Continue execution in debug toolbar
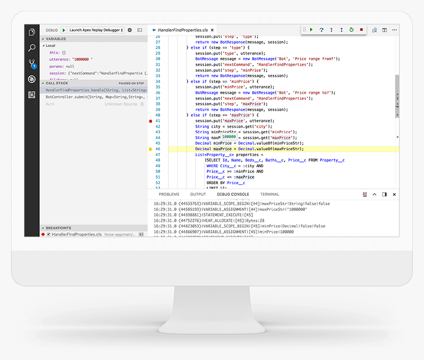Image resolution: width=424 pixels, height=360 pixels. coord(311,30)
